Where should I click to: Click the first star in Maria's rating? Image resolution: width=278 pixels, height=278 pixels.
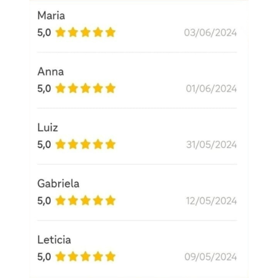(60, 33)
